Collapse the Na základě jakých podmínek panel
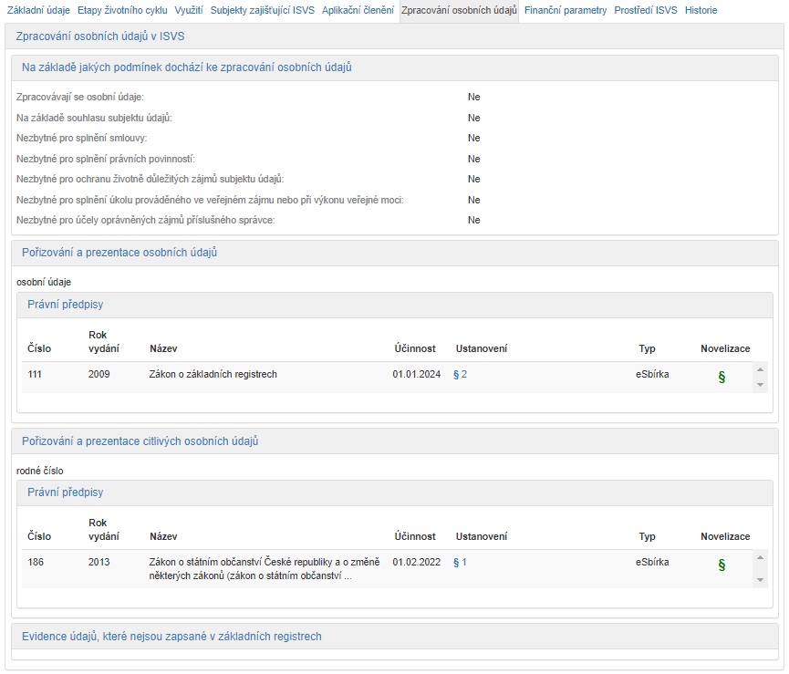 (187, 67)
